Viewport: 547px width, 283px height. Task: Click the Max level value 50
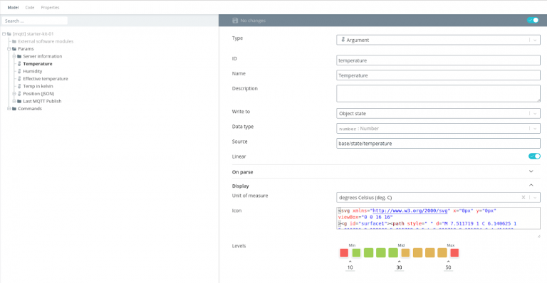pos(448,267)
